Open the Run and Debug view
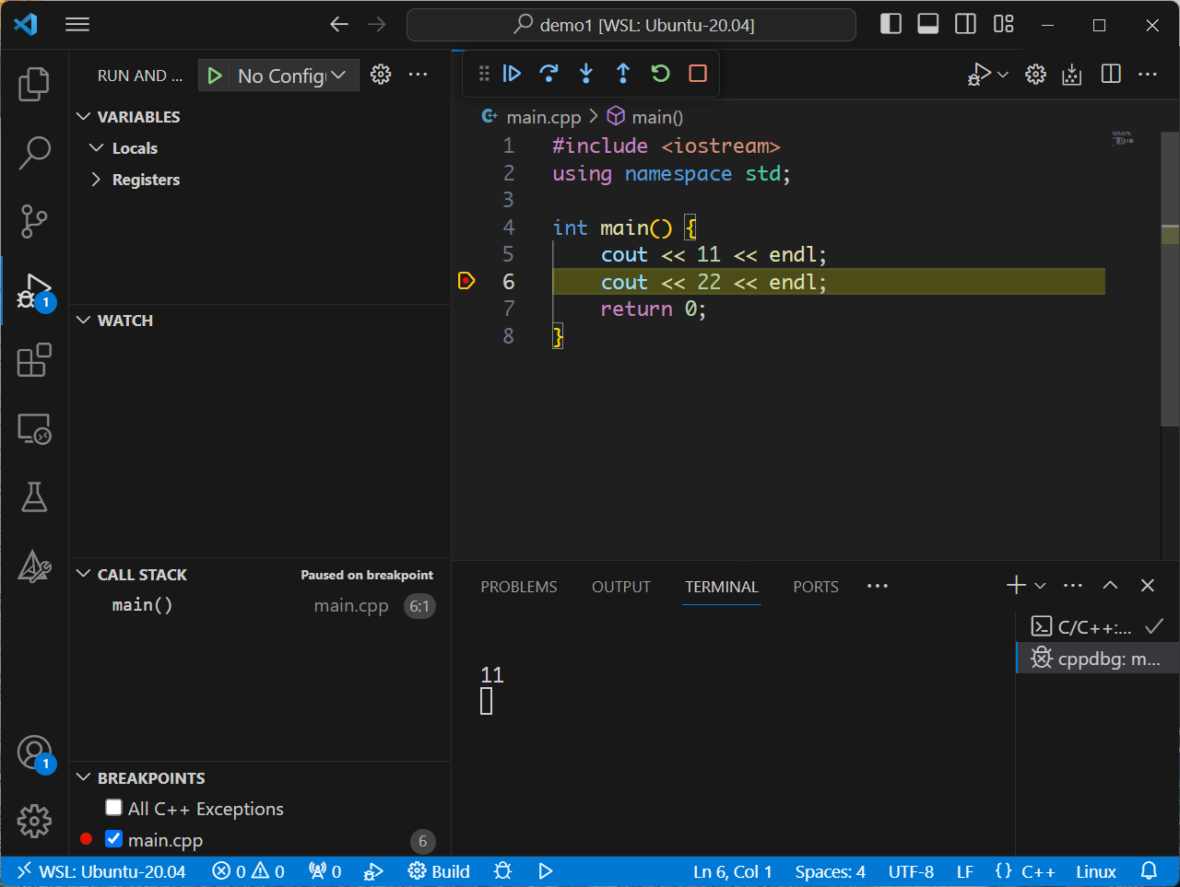The width and height of the screenshot is (1180, 887). click(34, 291)
